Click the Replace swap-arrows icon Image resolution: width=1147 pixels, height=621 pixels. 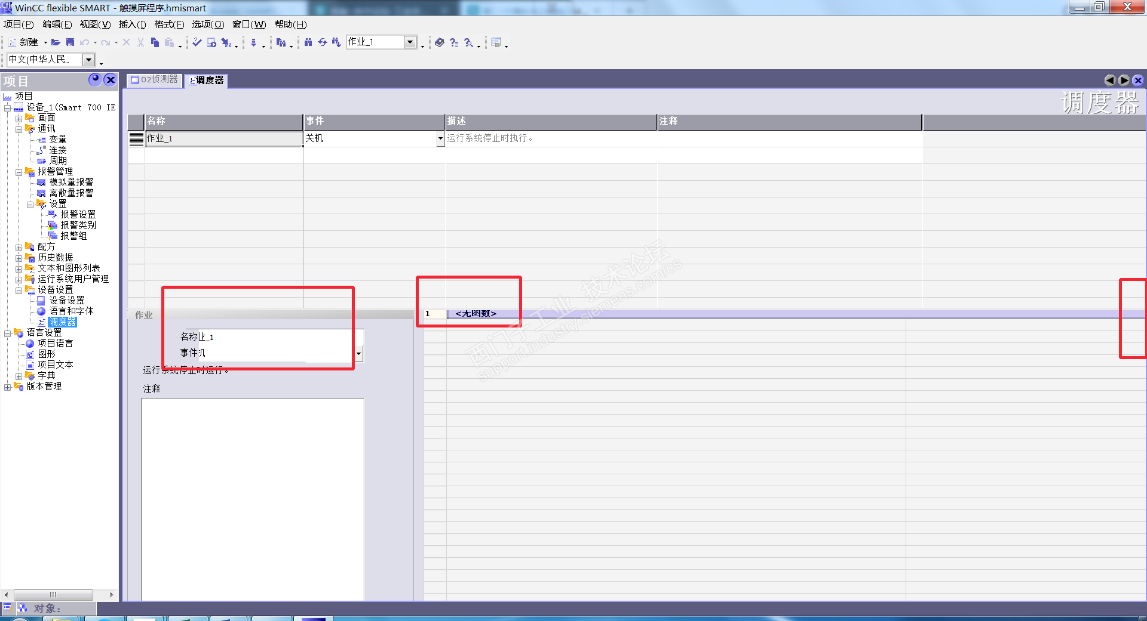point(323,42)
